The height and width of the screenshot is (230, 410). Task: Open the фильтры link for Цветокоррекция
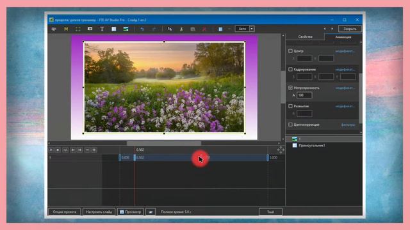(x=348, y=125)
